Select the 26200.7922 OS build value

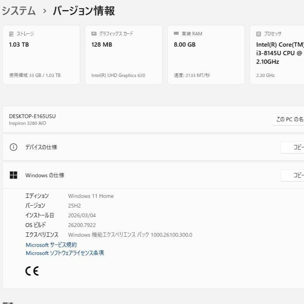[82, 225]
